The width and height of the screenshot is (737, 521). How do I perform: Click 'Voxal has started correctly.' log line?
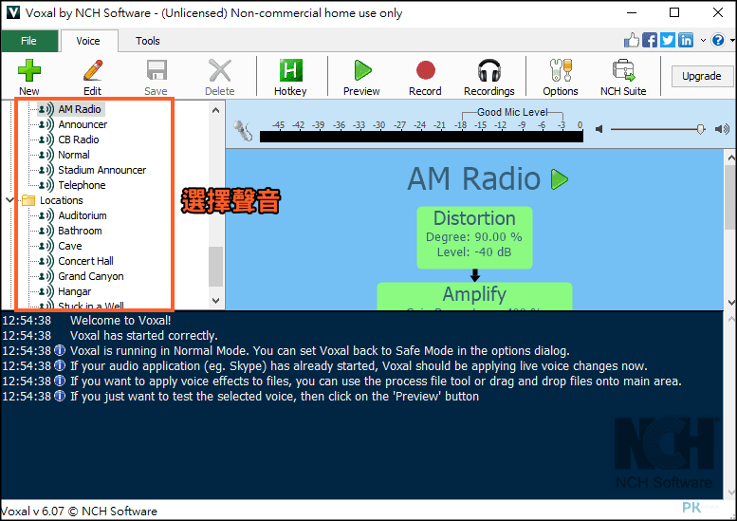pos(144,336)
